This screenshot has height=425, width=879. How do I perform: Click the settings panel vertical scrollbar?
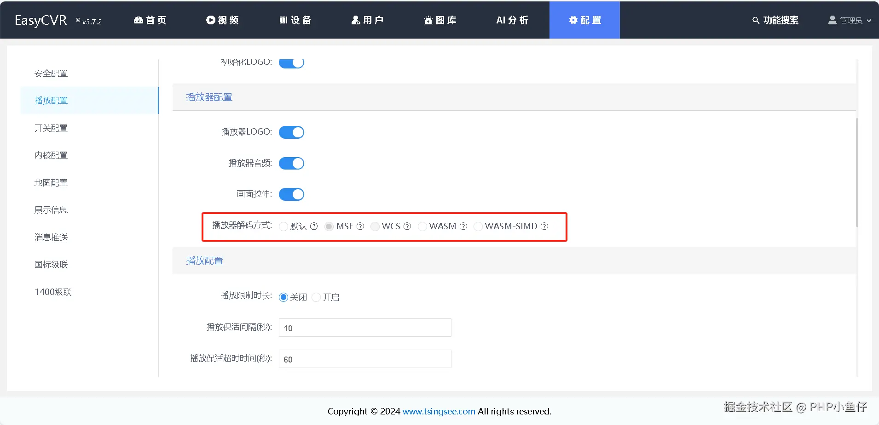[x=857, y=172]
